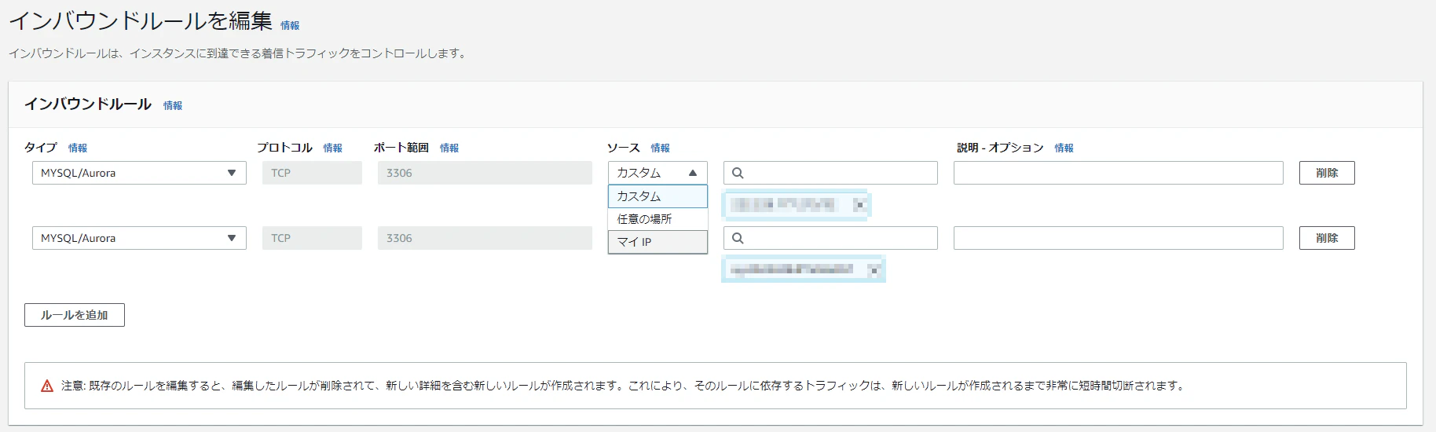Image resolution: width=1436 pixels, height=432 pixels.
Task: Click the search magnifier icon in first source field
Action: [738, 173]
